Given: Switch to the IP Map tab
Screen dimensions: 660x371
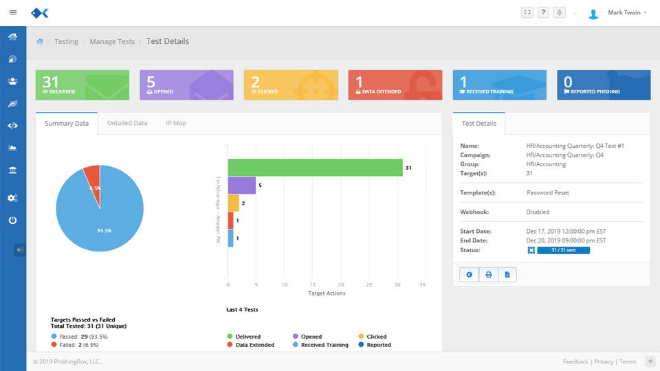Looking at the screenshot, I should (175, 123).
